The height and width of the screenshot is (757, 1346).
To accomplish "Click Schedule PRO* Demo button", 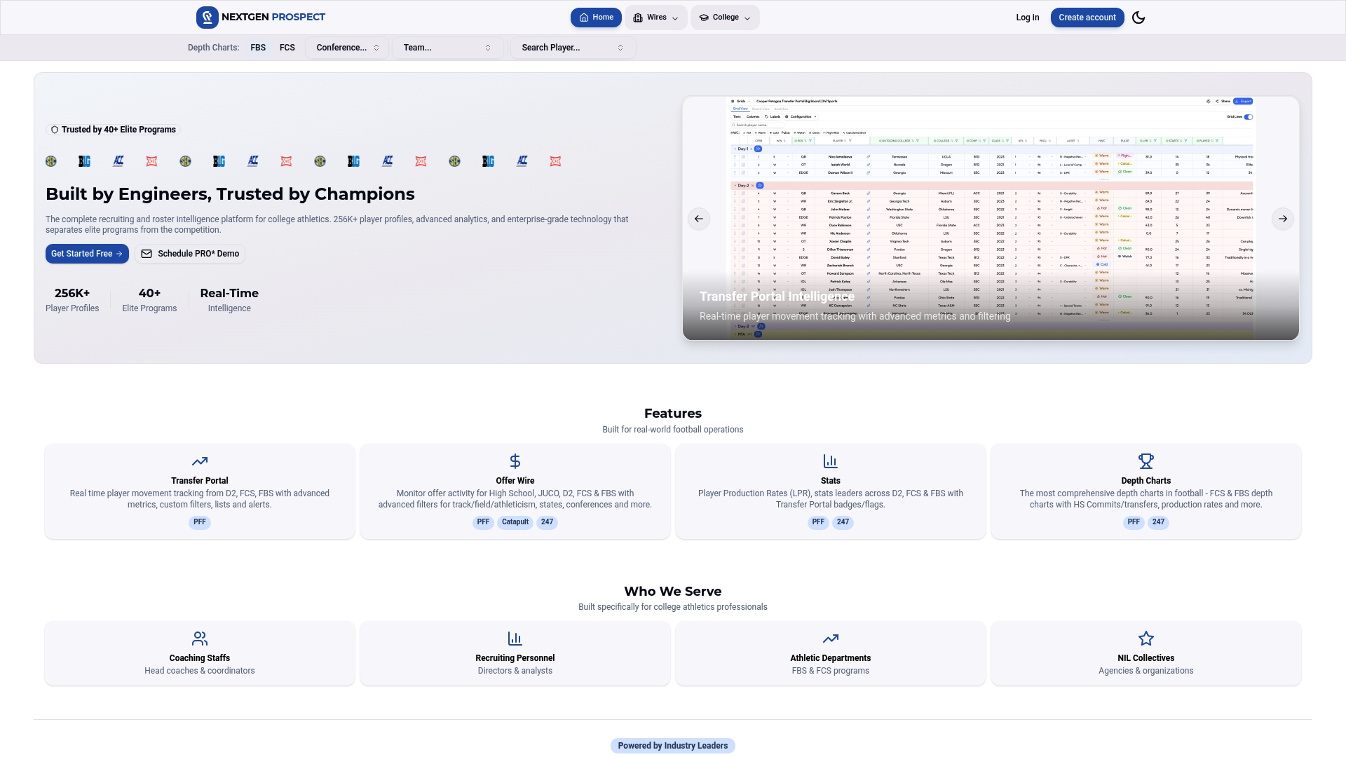I will pos(190,254).
